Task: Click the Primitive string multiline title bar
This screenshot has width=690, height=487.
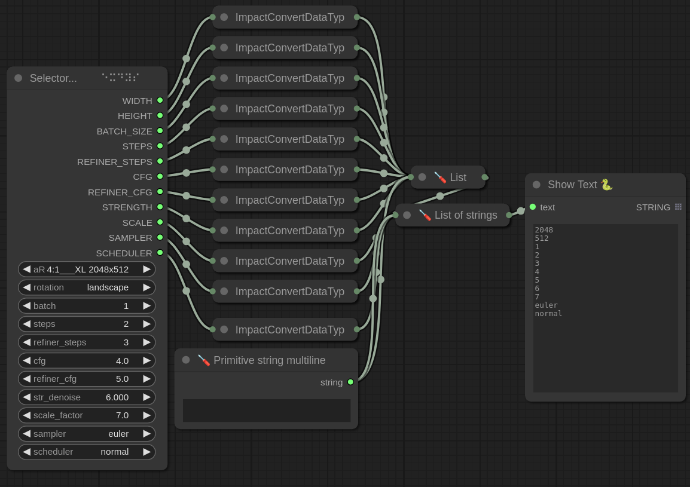Action: 269,360
